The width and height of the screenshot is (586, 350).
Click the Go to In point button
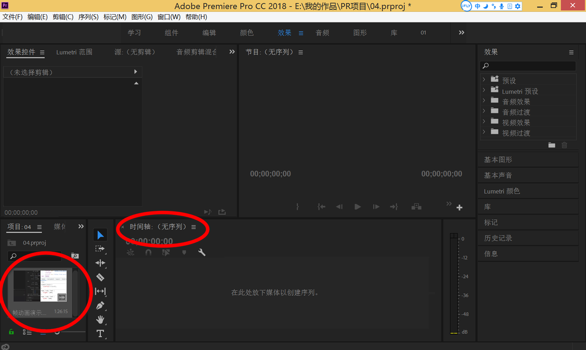(321, 207)
